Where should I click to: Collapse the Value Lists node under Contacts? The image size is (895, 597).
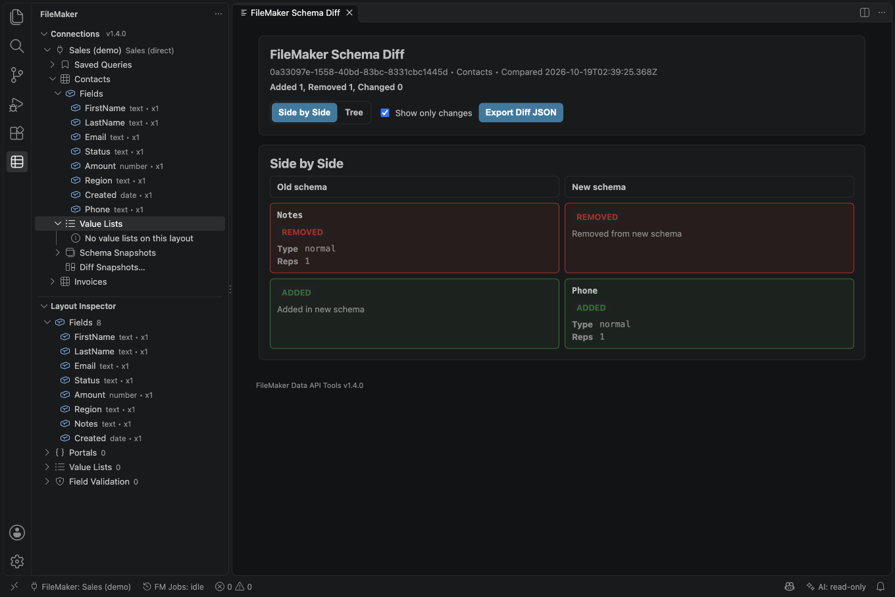click(58, 224)
